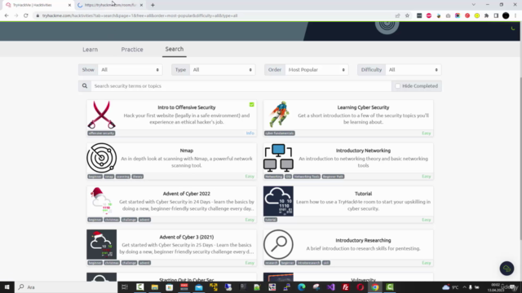Click the Easy label on Nmap card

pyautogui.click(x=250, y=177)
